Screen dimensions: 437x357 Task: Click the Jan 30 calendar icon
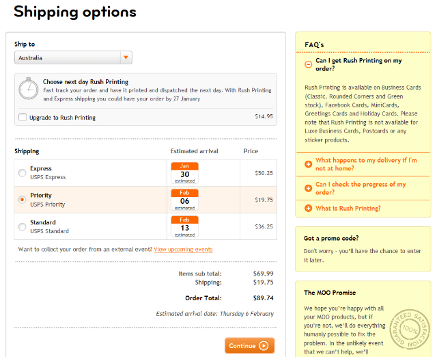coord(184,174)
